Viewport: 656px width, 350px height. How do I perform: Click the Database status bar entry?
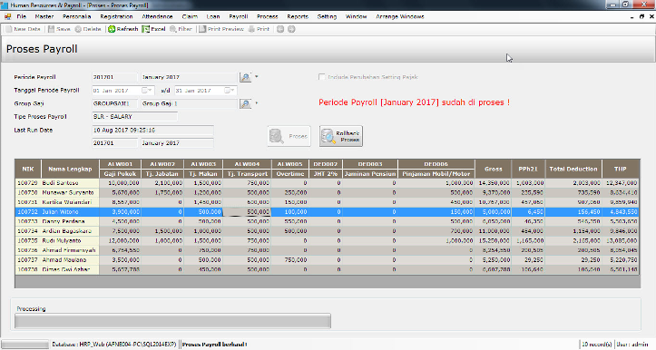[x=113, y=345]
